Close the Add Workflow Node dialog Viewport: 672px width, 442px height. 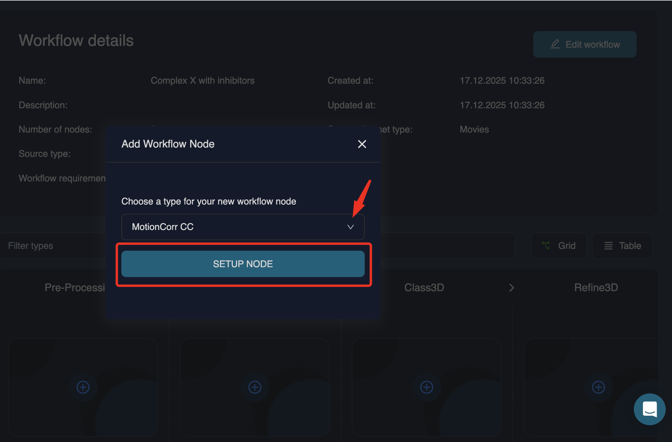[x=362, y=144]
